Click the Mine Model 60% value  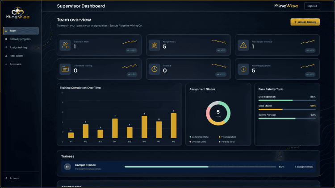[313, 106]
